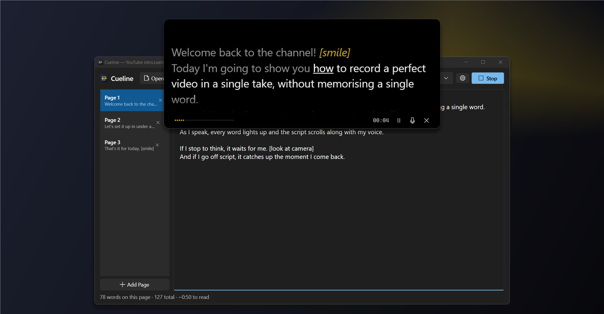
Task: Close the teleprompter overlay
Action: click(426, 121)
